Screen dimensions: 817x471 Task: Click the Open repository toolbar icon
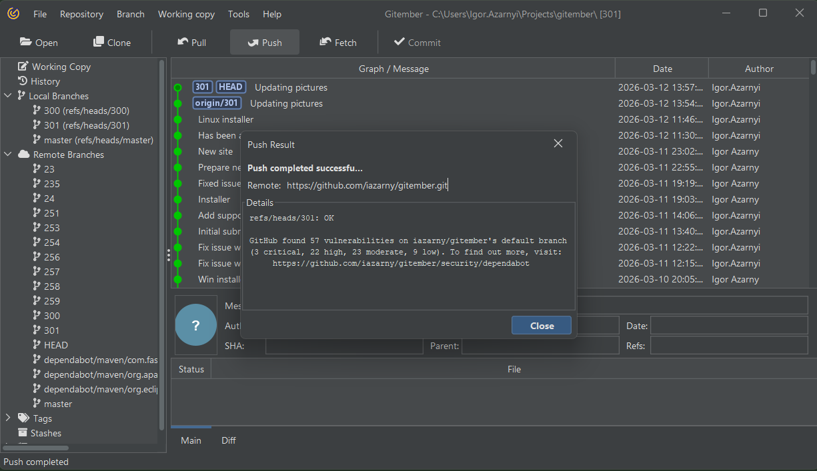[26, 42]
